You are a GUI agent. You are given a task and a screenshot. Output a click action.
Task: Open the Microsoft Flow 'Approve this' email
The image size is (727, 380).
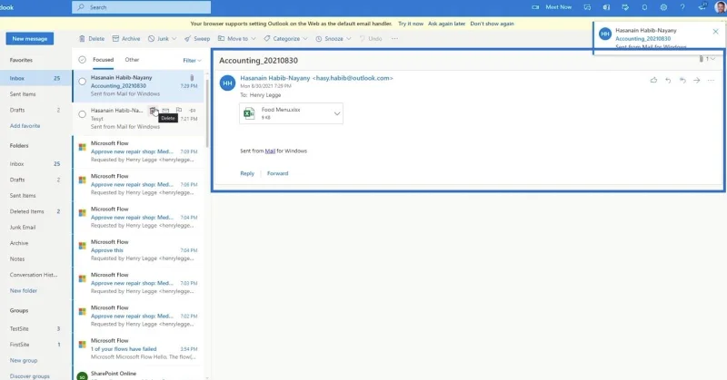tap(138, 250)
